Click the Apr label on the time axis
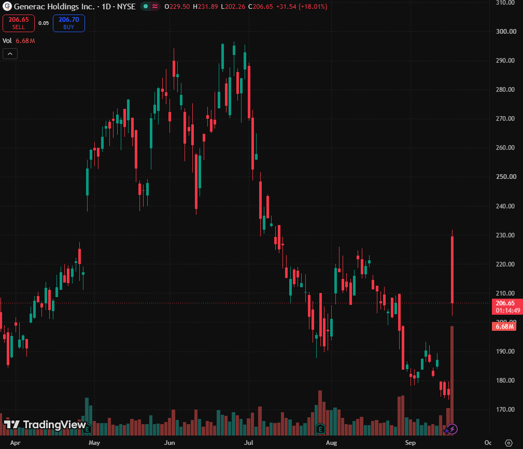Viewport: 523px width, 449px height. 16,443
